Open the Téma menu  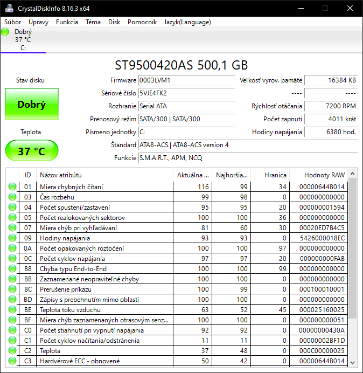coord(93,22)
